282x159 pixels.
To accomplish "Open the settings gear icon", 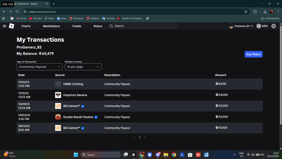I will [x=273, y=26].
